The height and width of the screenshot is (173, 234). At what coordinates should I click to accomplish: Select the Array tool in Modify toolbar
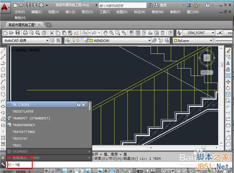(x=228, y=76)
